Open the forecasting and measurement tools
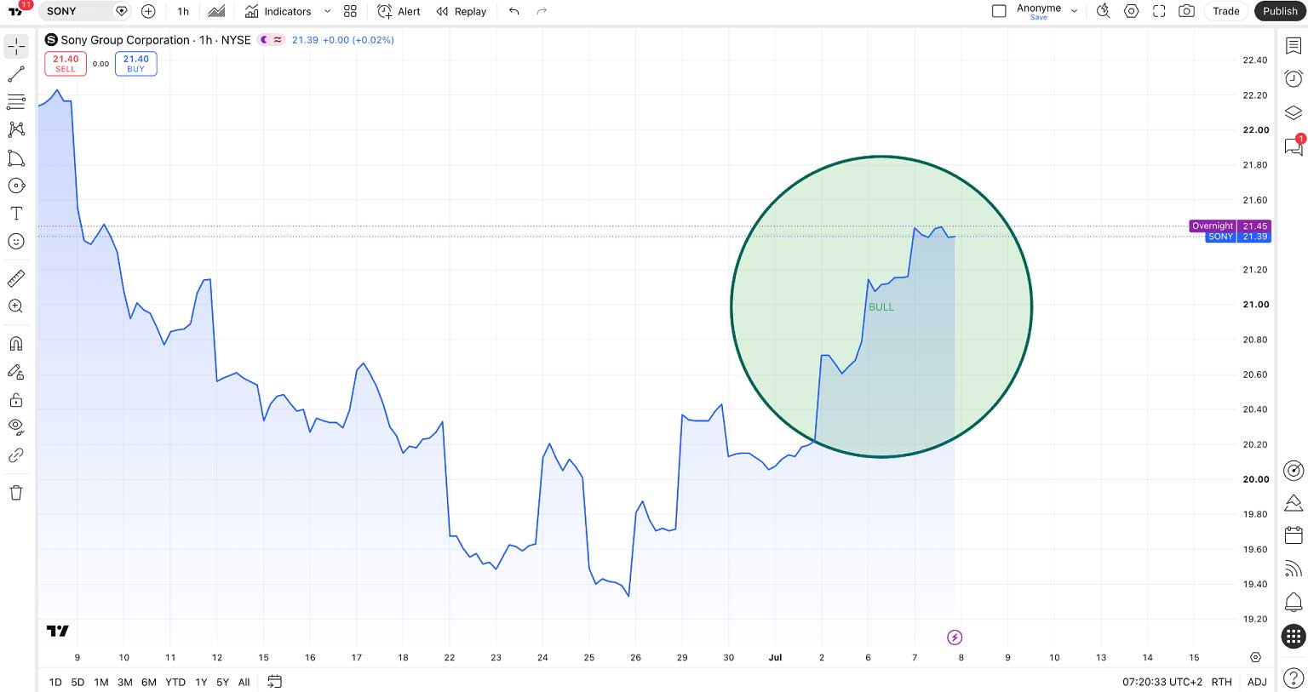The width and height of the screenshot is (1308, 692). click(x=16, y=158)
